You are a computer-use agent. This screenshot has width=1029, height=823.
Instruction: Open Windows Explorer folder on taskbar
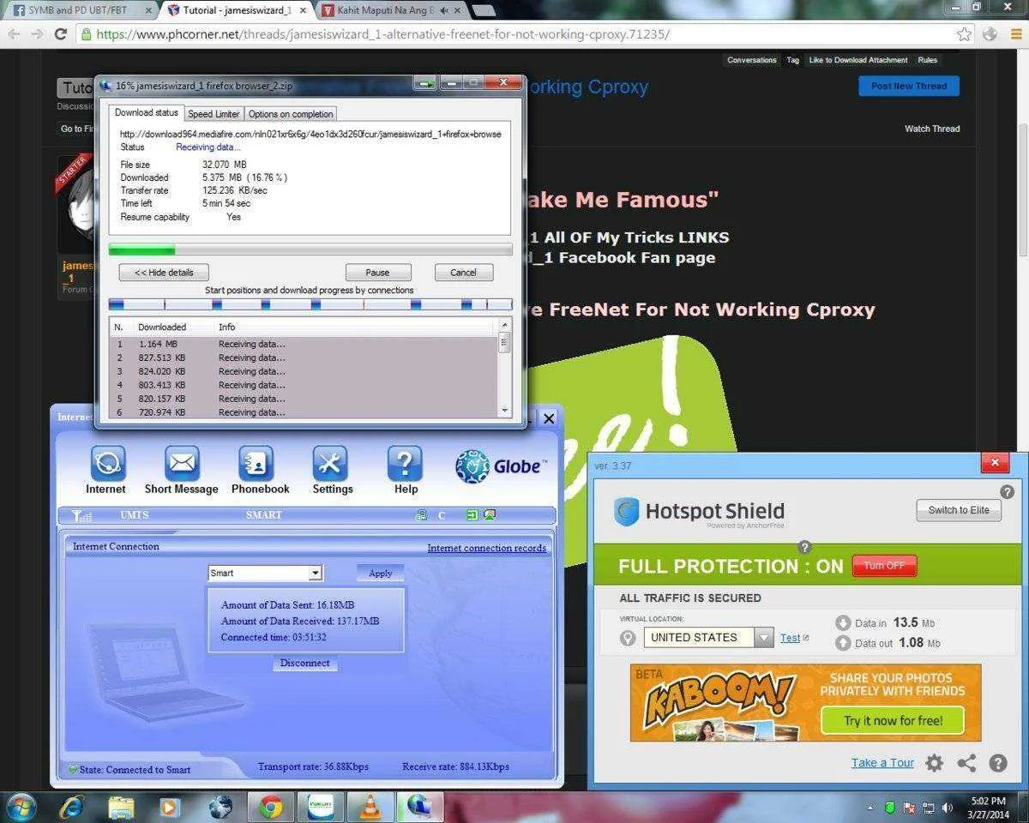coord(121,807)
